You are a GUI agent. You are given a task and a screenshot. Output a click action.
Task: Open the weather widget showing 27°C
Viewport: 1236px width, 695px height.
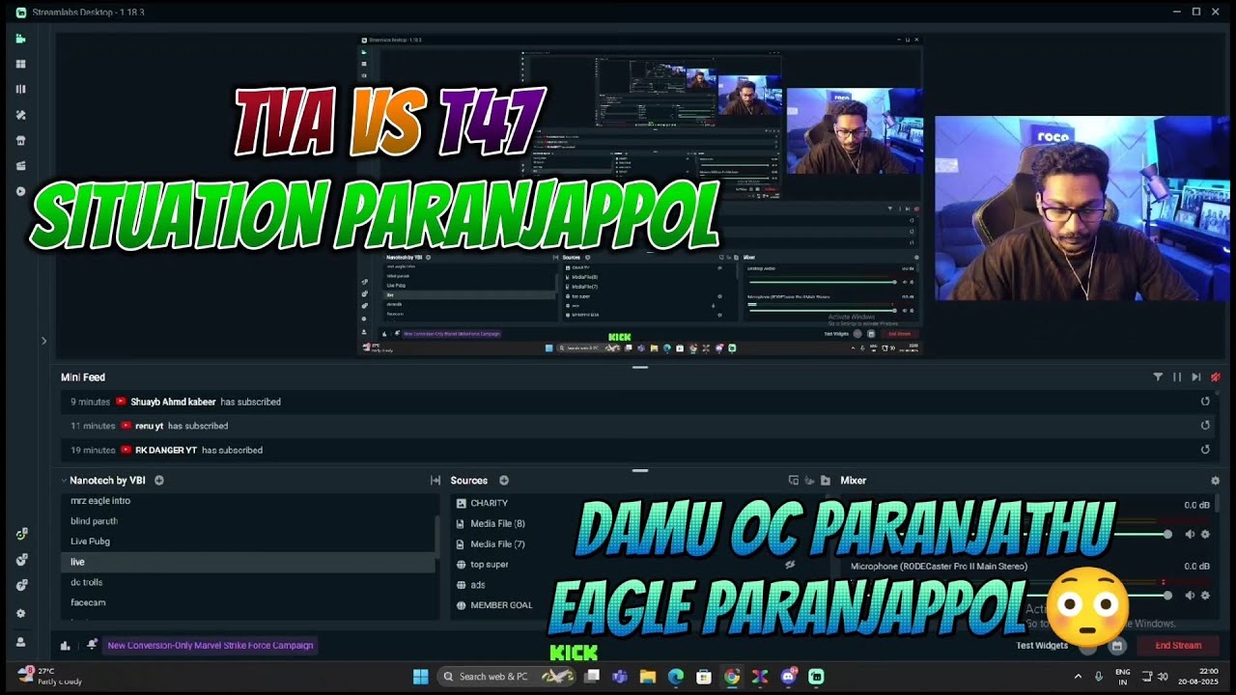50,676
